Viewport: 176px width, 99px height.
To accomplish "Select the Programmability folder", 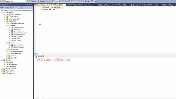I will point(17,51).
